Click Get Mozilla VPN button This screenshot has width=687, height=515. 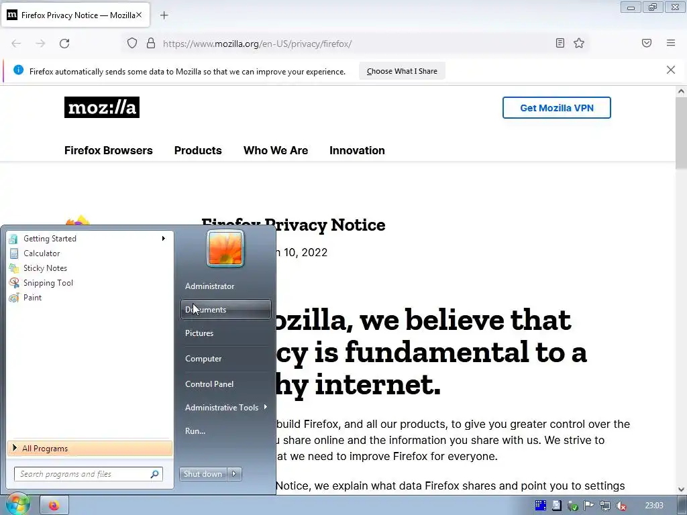pos(556,108)
